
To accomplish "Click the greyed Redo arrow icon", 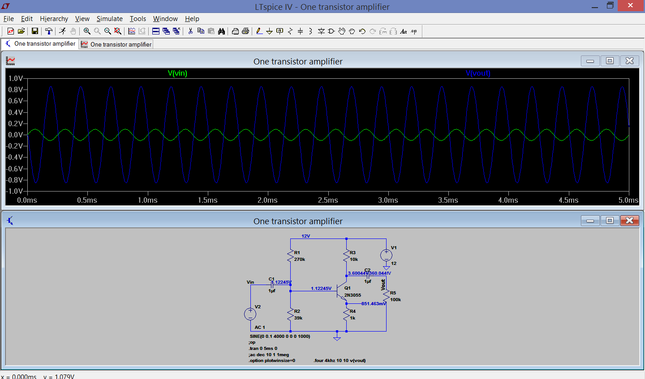I will coord(373,31).
